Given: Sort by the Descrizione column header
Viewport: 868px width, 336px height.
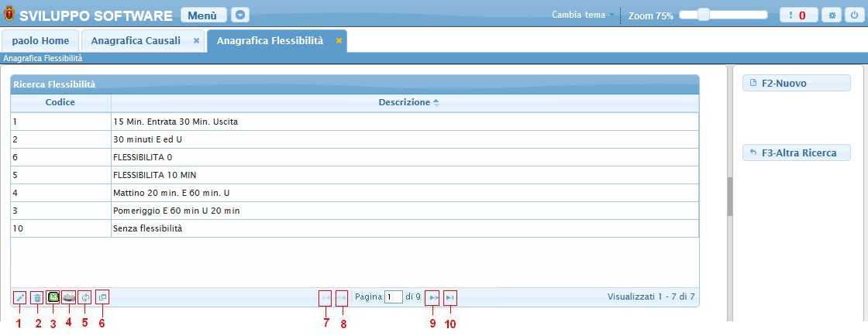Looking at the screenshot, I should pos(405,102).
